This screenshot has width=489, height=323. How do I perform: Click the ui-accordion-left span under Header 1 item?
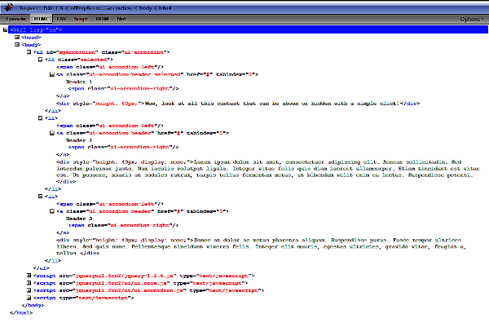(110, 67)
